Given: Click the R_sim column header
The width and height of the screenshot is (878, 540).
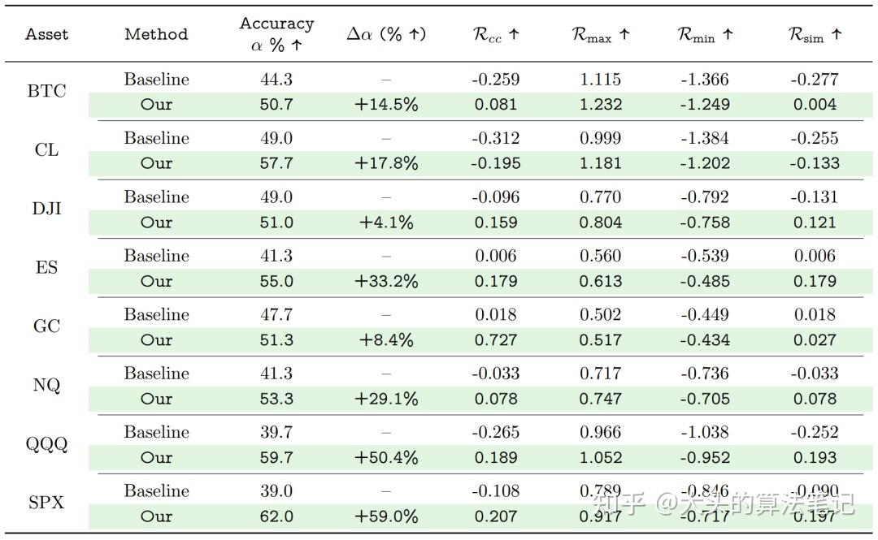Looking at the screenshot, I should pos(814,34).
